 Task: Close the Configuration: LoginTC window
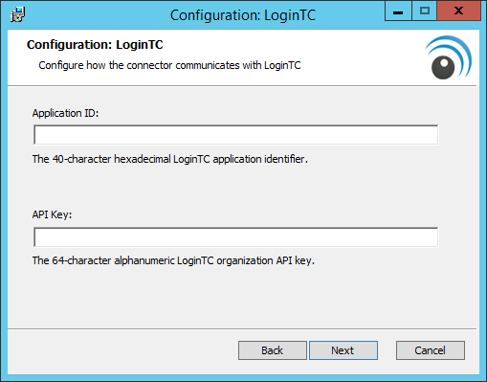click(x=458, y=11)
